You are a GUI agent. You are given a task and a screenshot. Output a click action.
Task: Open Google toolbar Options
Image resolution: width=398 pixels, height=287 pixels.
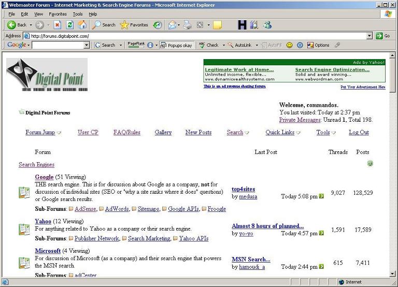pyautogui.click(x=318, y=45)
